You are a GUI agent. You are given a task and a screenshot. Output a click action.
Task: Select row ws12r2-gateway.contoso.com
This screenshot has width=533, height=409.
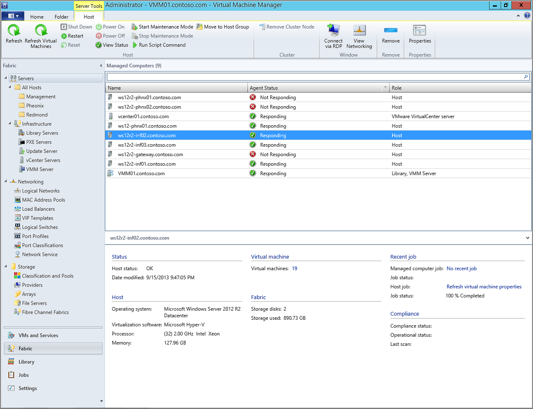click(x=318, y=155)
